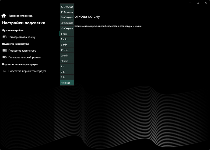Screen dimensions: 210x150
Task: Pick the 1 h option
Action: click(x=67, y=66)
